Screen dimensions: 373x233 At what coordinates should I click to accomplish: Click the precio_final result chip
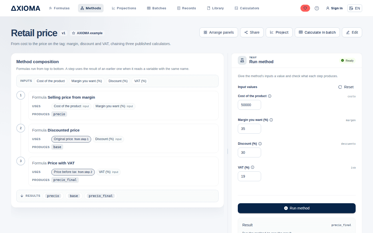(101, 196)
